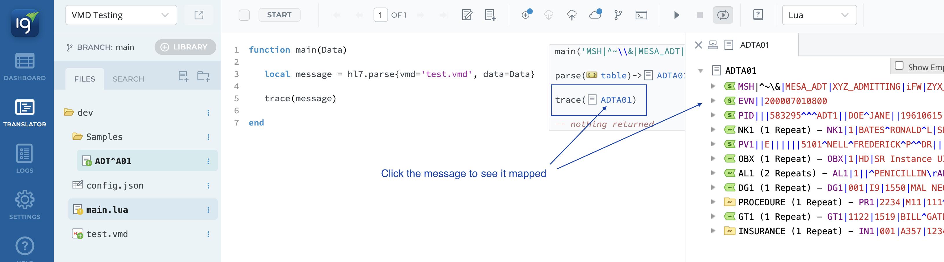Open the test.vmd file in the tree

[x=107, y=234]
